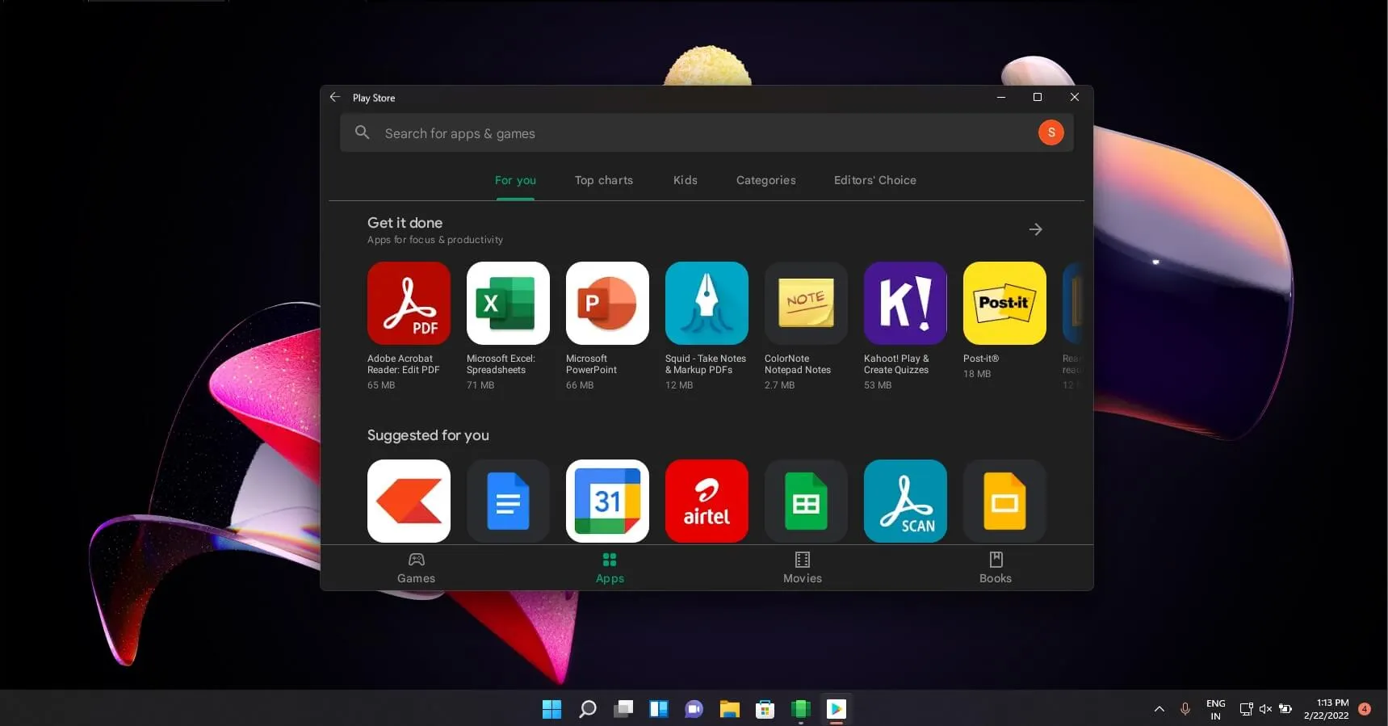Click the Search for apps & games field
Screen dimensions: 1388x726
pyautogui.click(x=686, y=133)
